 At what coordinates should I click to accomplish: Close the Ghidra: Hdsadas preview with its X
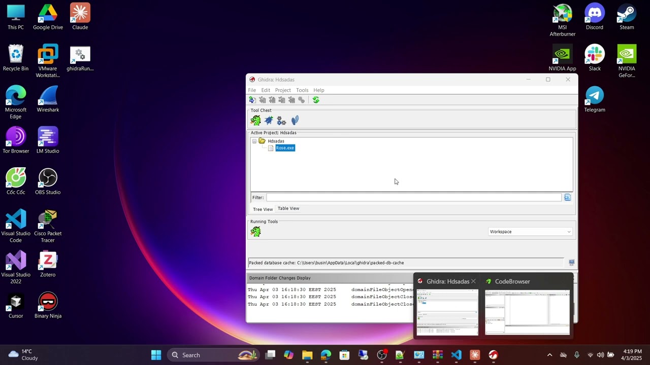point(473,281)
